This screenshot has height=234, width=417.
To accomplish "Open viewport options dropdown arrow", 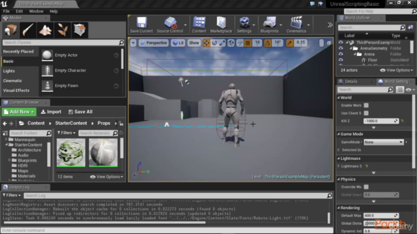I will pos(133,43).
